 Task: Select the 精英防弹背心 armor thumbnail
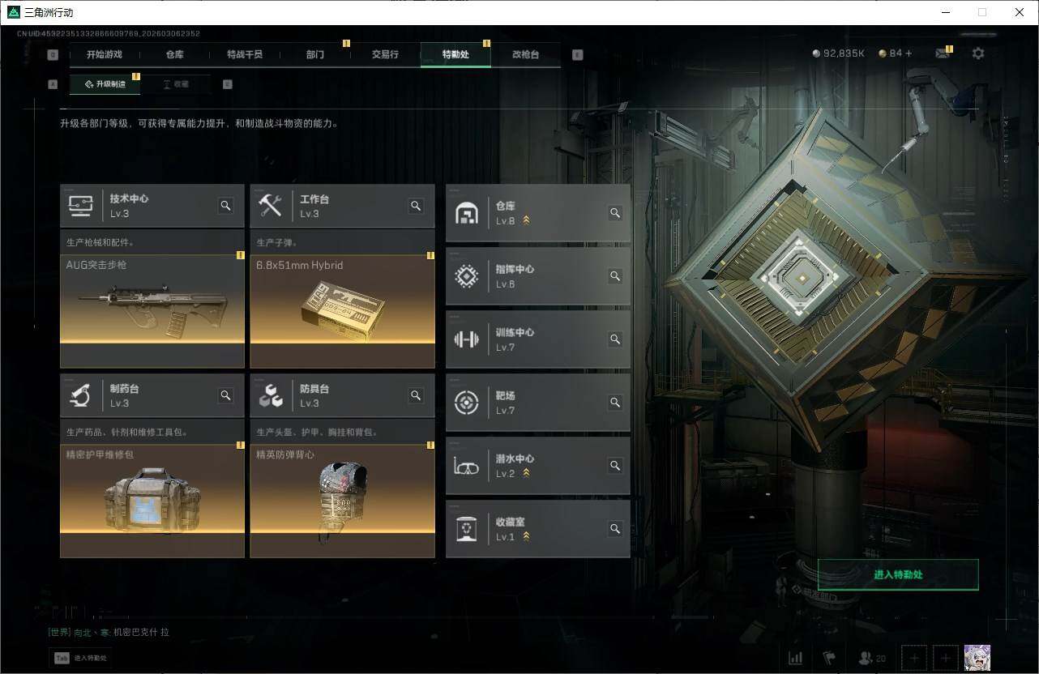tap(342, 501)
